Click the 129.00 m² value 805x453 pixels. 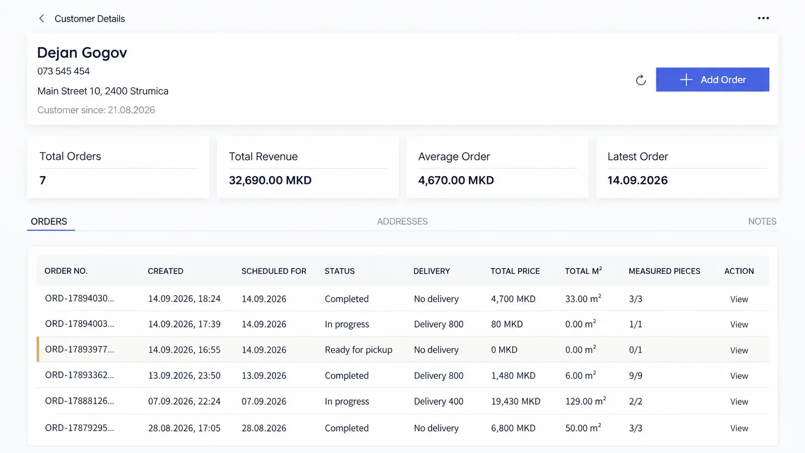585,401
